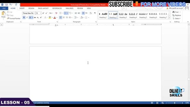
Task: Open the Borders dropdown
Action: tap(88, 18)
